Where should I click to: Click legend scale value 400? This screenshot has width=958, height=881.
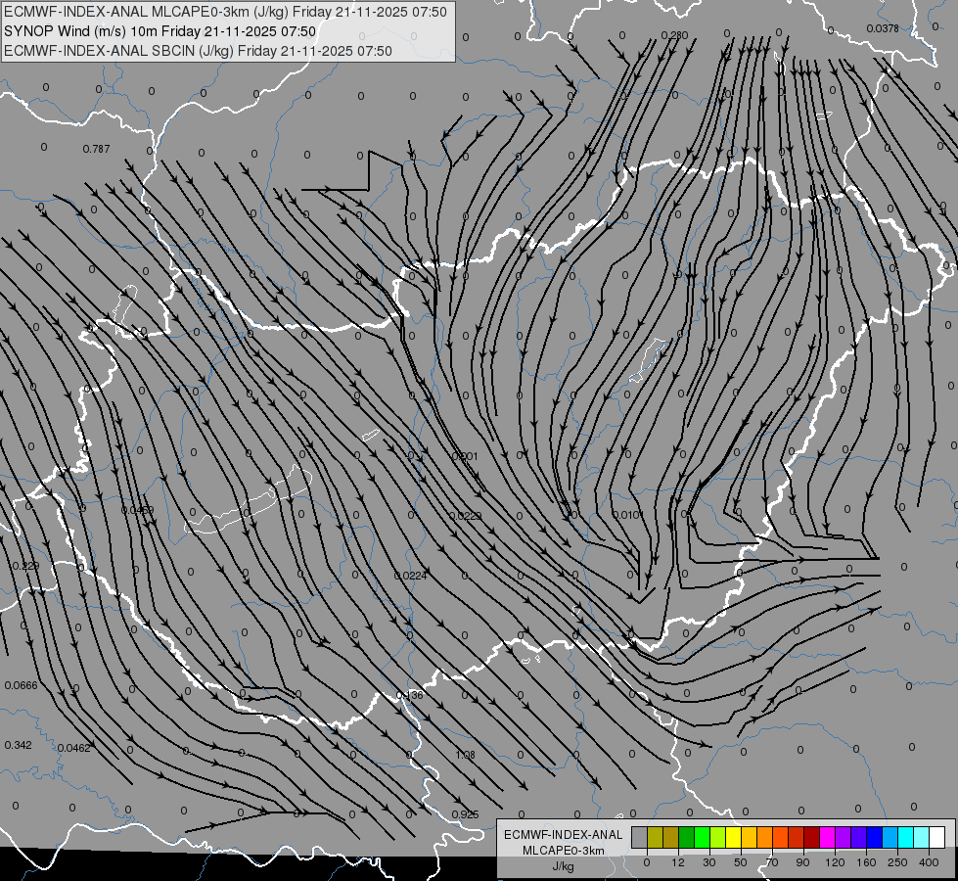point(929,862)
